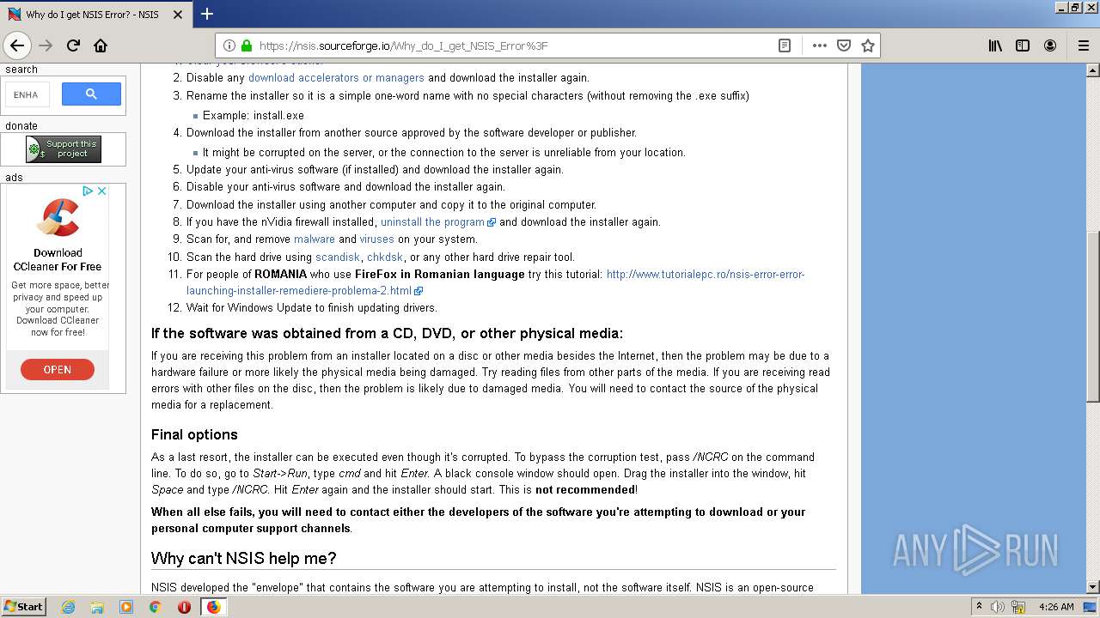Bookmark this page with star icon
Image resolution: width=1100 pixels, height=618 pixels.
click(868, 45)
